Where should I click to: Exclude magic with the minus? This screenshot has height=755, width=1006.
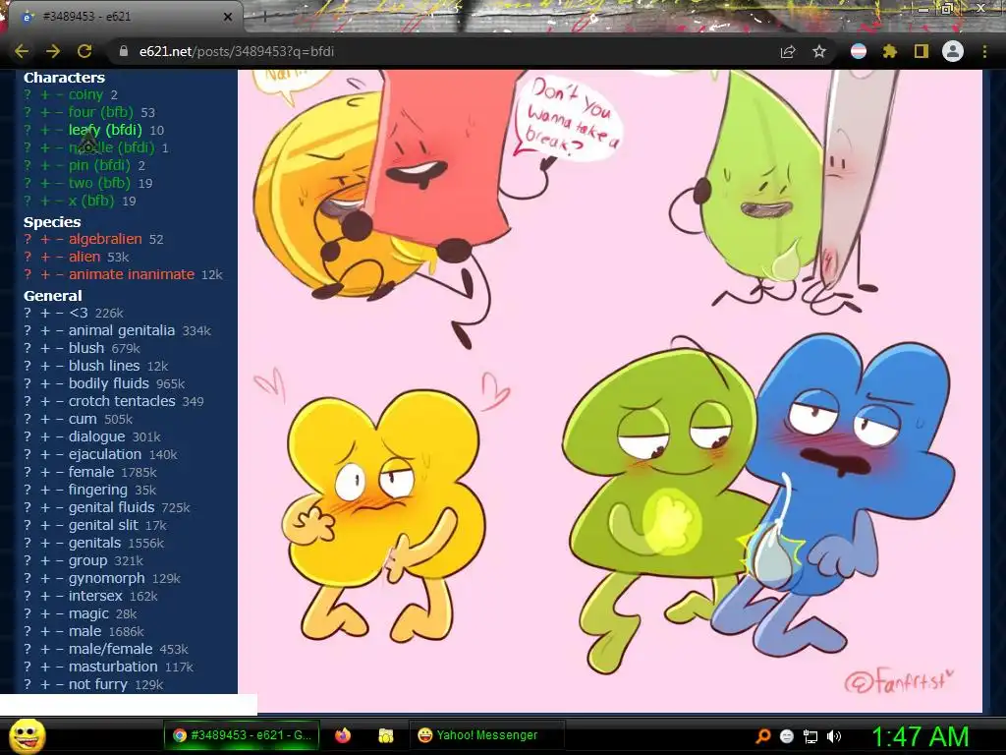click(60, 613)
